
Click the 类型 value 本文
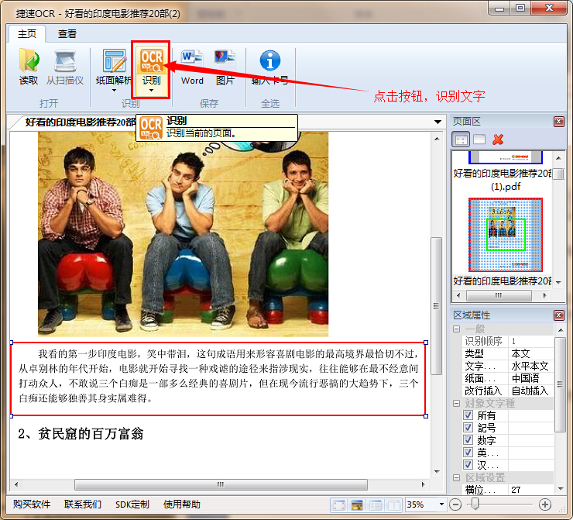(530, 353)
